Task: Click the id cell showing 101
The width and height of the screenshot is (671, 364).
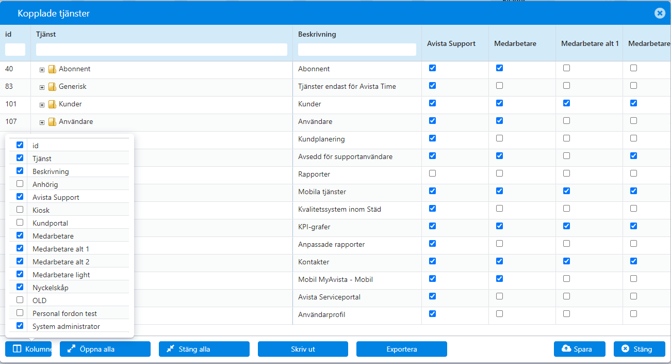Action: 15,104
